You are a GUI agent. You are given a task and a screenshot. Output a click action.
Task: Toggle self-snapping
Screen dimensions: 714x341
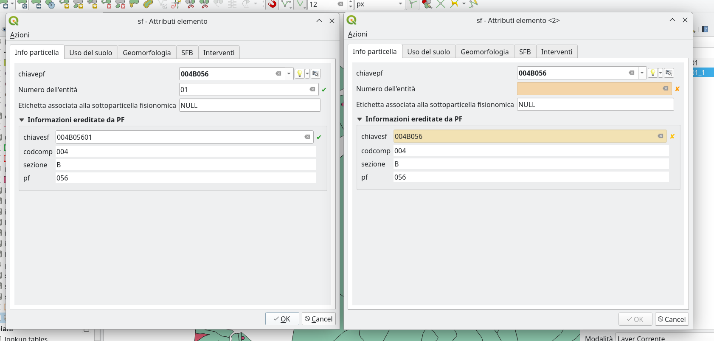(x=473, y=4)
